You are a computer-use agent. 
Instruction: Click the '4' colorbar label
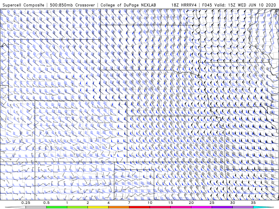coord(108,203)
